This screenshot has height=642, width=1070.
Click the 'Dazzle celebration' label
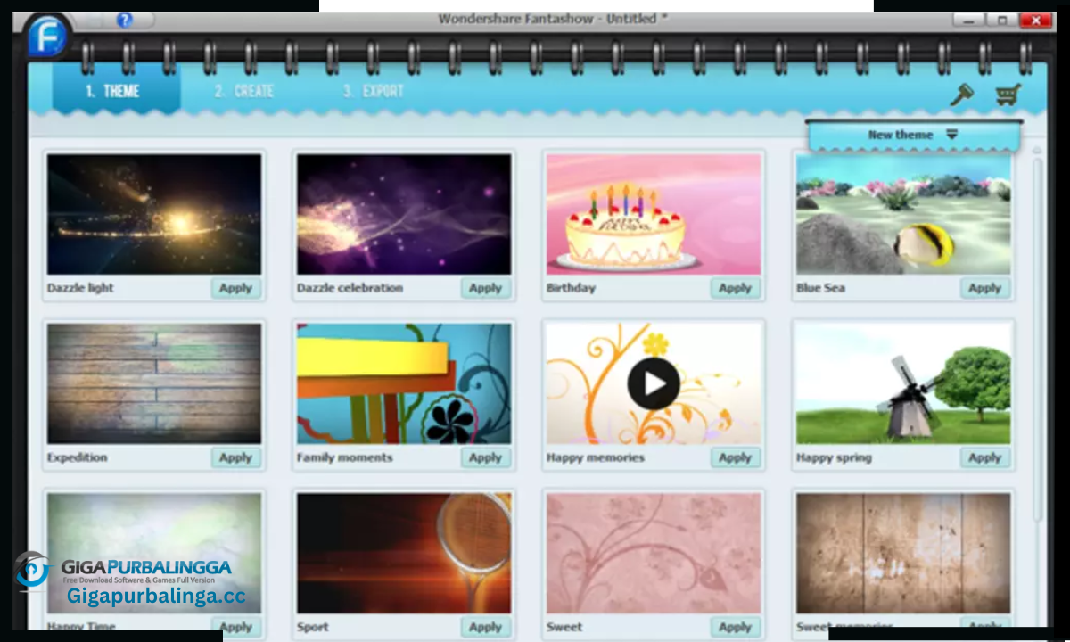350,288
